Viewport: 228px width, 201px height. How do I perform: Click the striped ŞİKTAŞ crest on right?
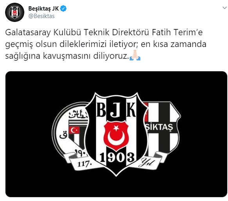point(163,128)
